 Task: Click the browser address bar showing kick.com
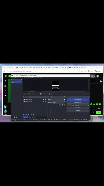(x=45, y=71)
